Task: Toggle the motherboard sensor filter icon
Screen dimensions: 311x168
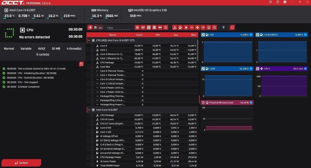Action: 149,28
